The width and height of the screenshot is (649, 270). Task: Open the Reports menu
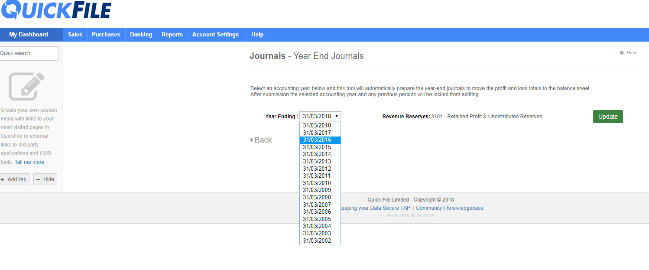[x=172, y=35]
